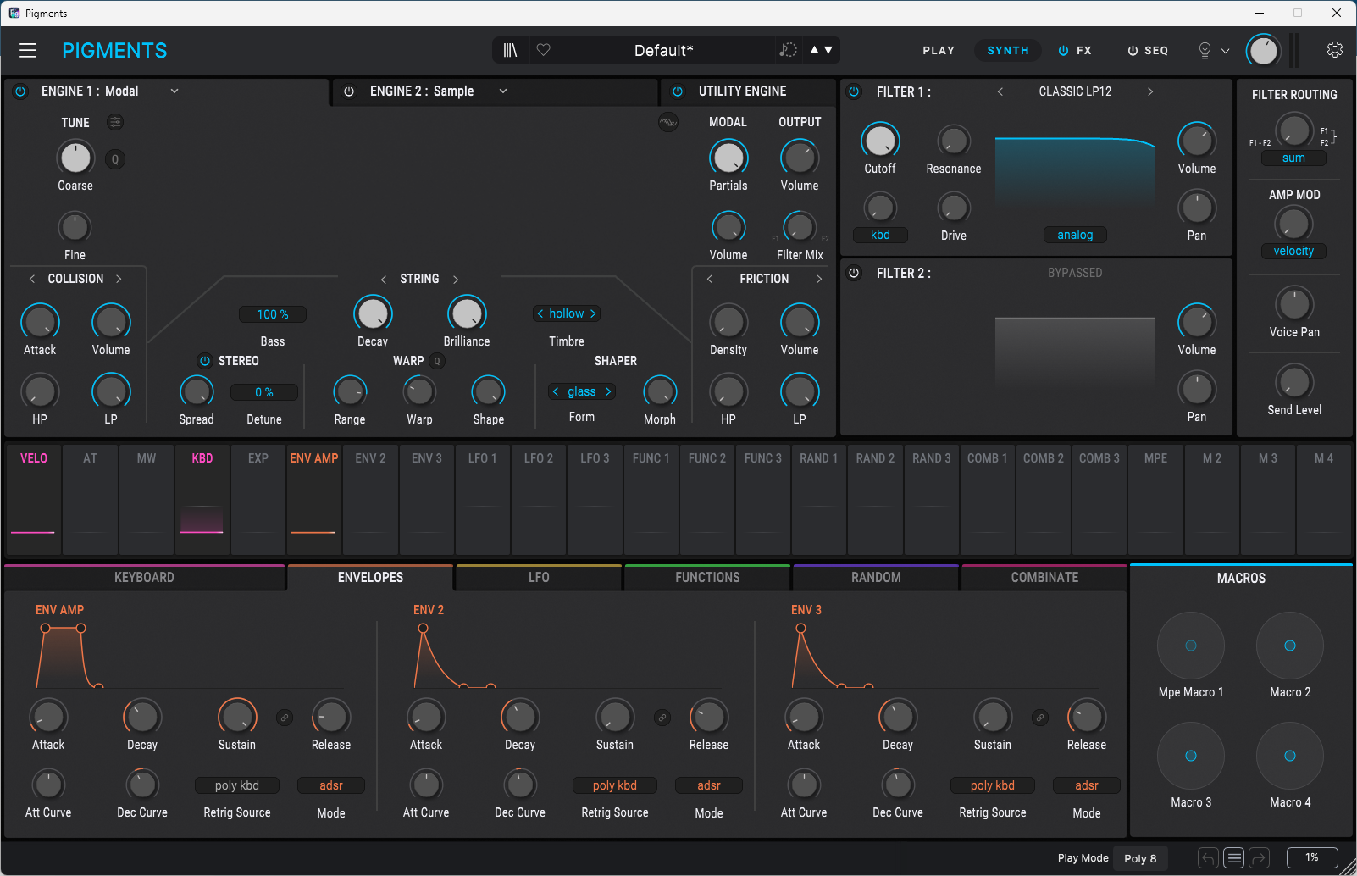Open the settings gear icon
Screen dimensions: 1357x876
coord(1335,50)
